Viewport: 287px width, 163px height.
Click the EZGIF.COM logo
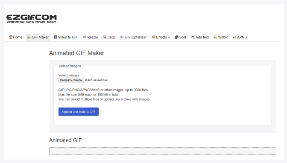point(32,19)
